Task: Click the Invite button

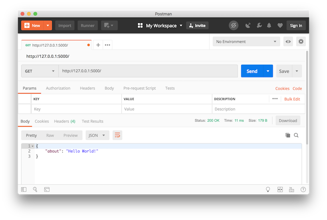Action: (197, 25)
